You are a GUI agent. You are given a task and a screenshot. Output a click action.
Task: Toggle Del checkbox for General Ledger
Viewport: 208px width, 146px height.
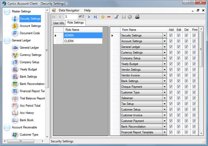186,47
